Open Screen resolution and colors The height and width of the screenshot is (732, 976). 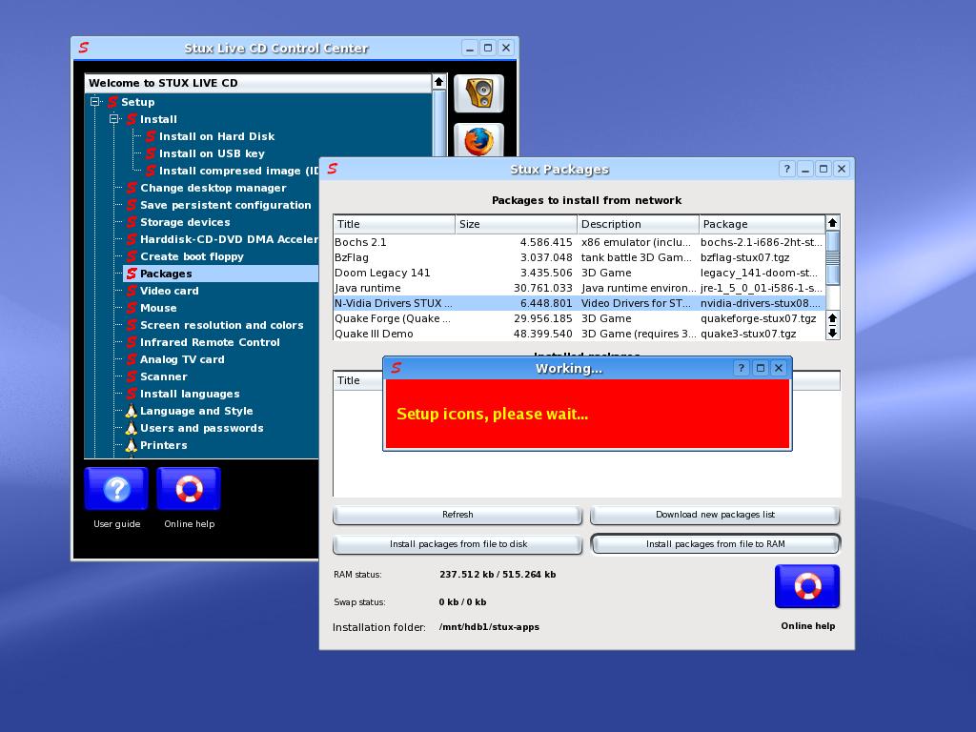[x=221, y=325]
